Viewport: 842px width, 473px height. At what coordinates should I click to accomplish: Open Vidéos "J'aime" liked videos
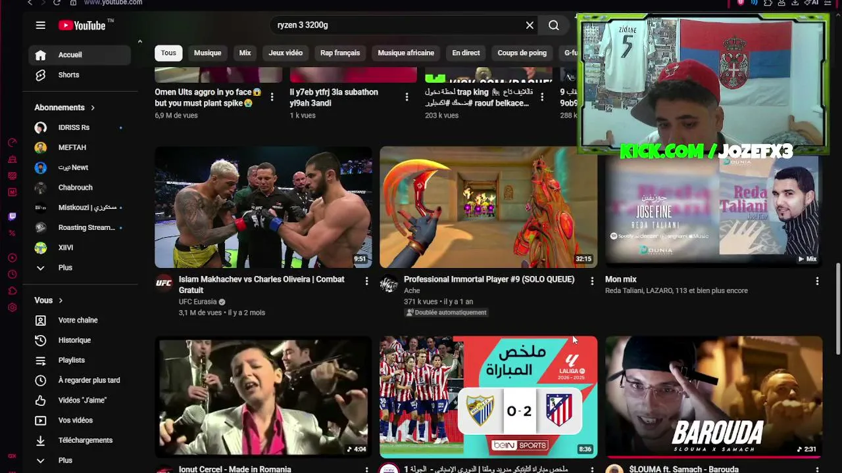click(x=80, y=401)
